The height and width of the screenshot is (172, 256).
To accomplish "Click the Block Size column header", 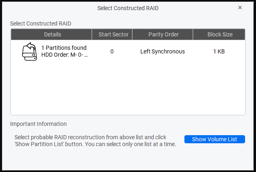I will pyautogui.click(x=220, y=34).
